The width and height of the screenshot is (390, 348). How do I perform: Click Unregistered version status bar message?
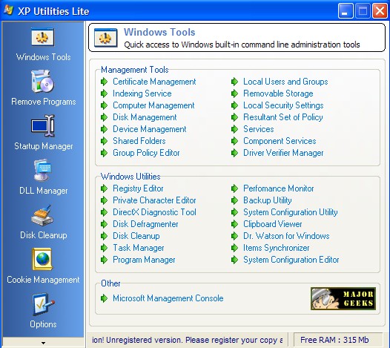pyautogui.click(x=188, y=340)
